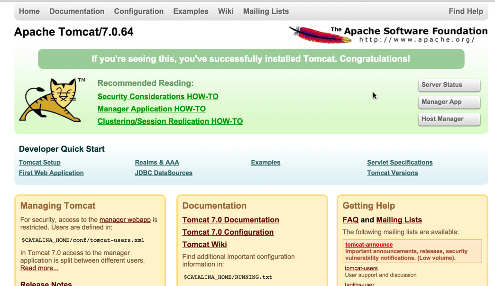Open the Home nav item

(x=29, y=11)
